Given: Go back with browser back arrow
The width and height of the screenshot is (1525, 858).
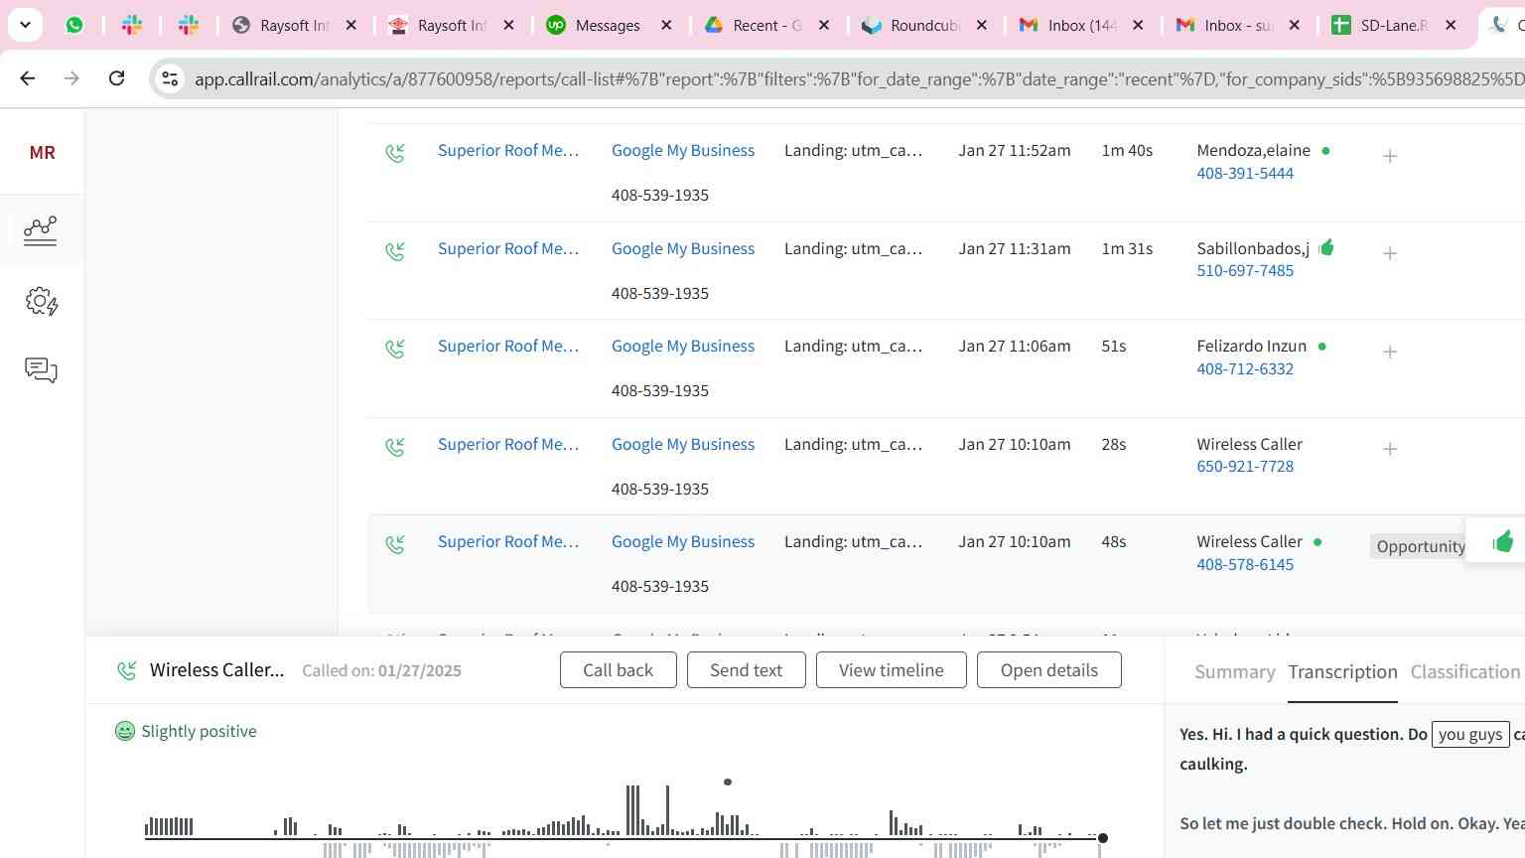Looking at the screenshot, I should (x=28, y=77).
